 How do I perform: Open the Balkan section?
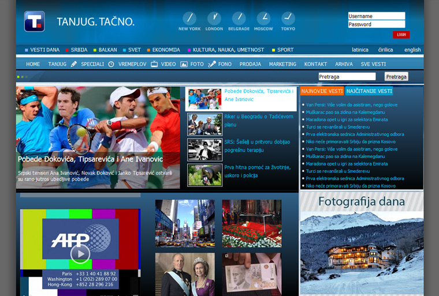[108, 50]
